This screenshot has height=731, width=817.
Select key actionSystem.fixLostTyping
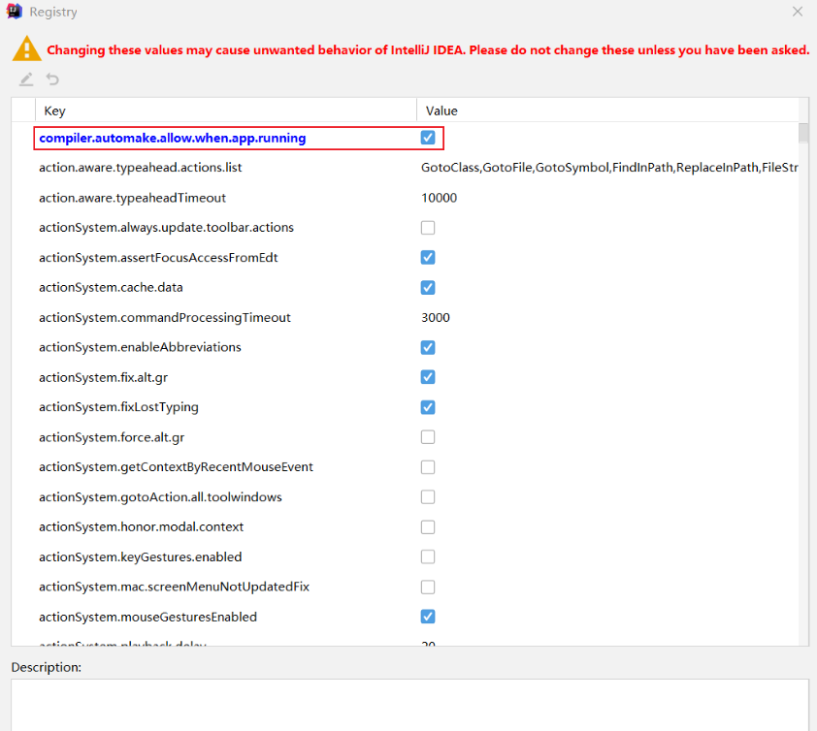tap(118, 407)
